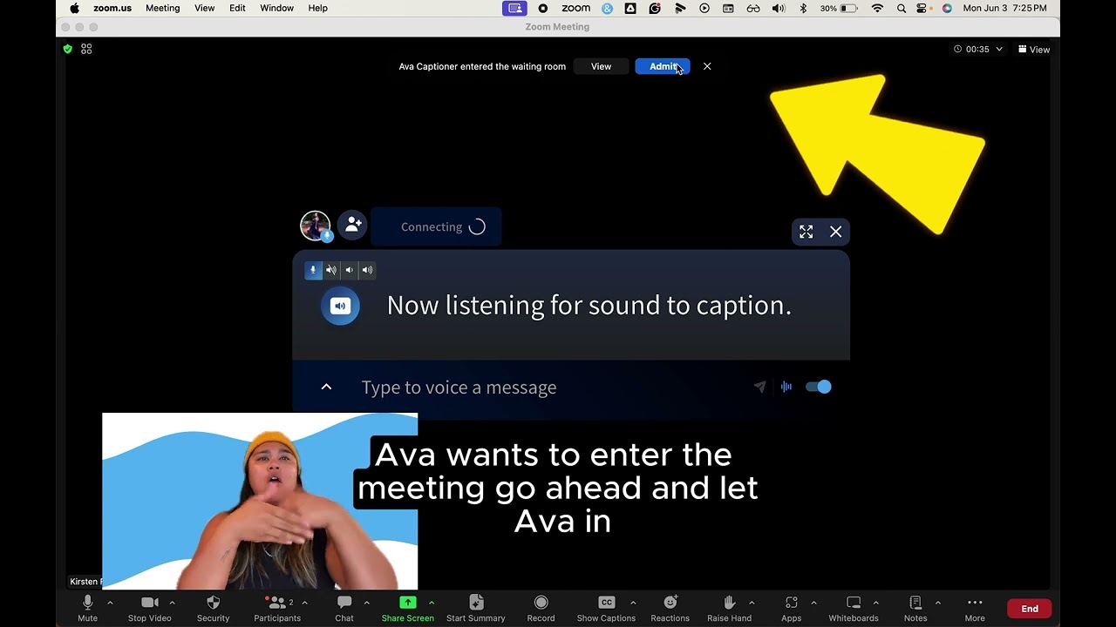Select the fourth speaker source icon
This screenshot has width=1116, height=627.
pos(367,270)
